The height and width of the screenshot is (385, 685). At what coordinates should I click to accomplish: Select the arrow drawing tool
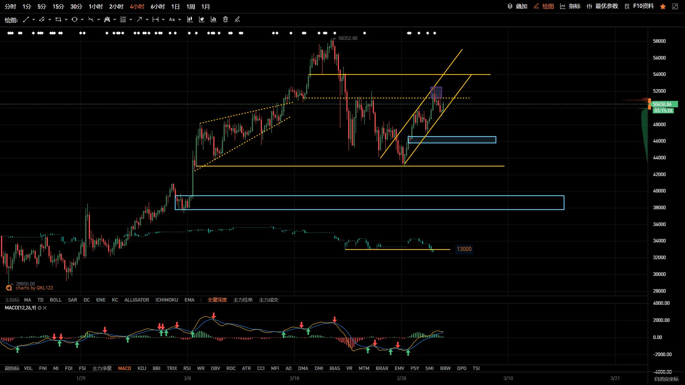(x=139, y=20)
